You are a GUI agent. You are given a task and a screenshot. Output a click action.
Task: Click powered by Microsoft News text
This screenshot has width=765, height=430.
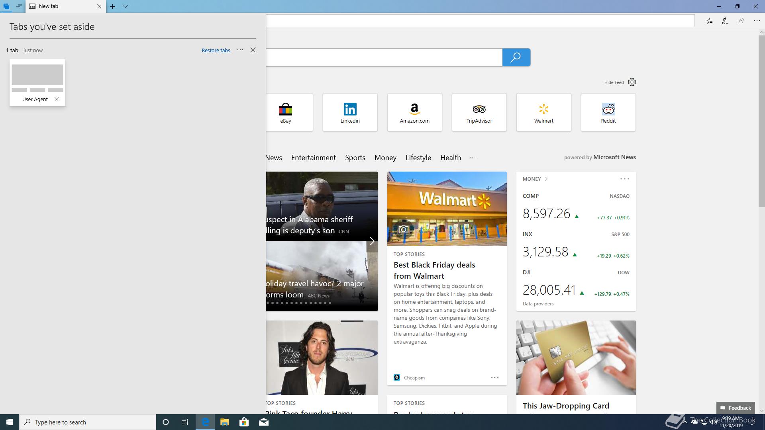click(600, 157)
